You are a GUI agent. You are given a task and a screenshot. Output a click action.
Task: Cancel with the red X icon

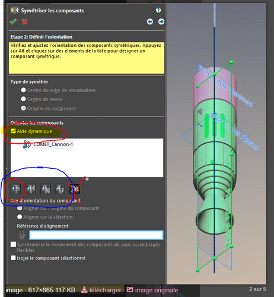point(24,21)
